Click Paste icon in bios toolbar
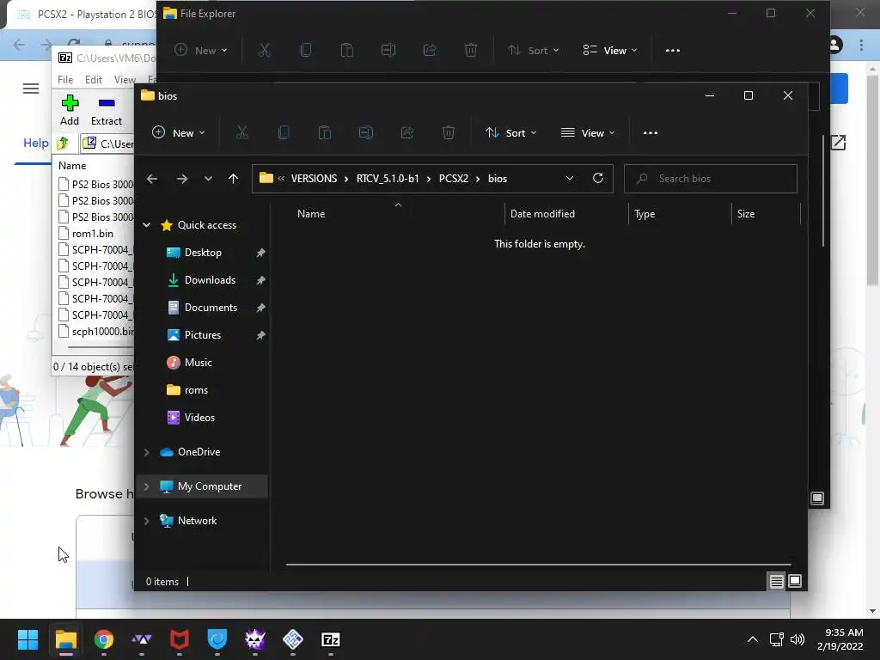880x660 pixels. (324, 133)
